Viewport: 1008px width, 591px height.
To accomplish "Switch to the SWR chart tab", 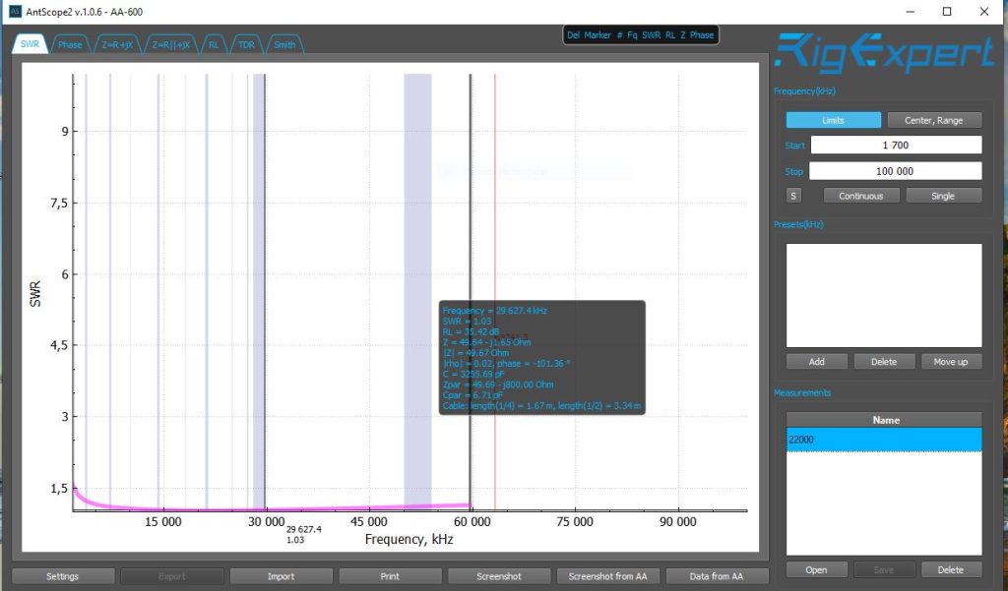I will point(30,44).
